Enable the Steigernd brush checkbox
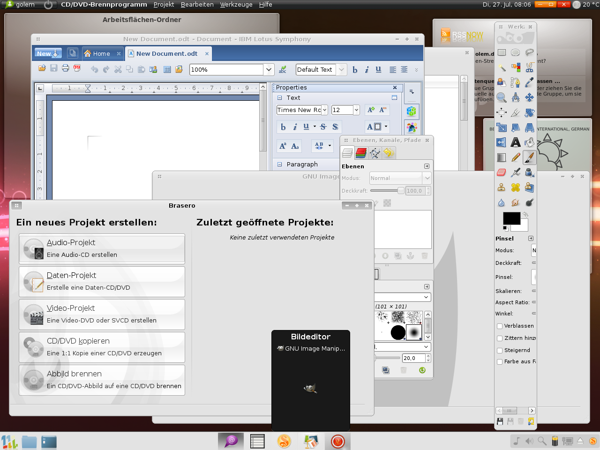 (x=500, y=350)
